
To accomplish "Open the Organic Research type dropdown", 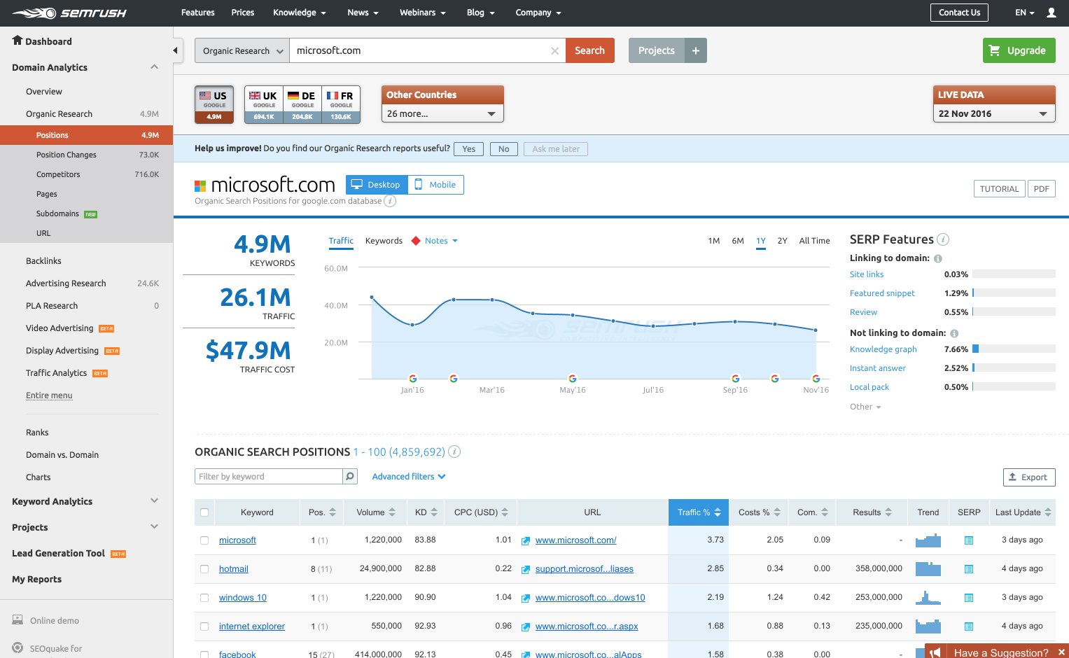I will [x=242, y=50].
